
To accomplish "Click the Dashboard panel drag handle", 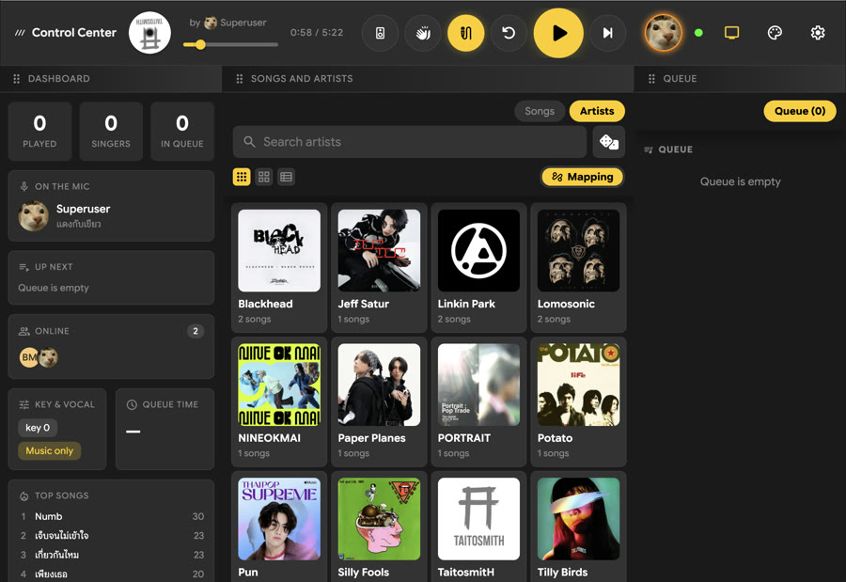I will pos(16,79).
